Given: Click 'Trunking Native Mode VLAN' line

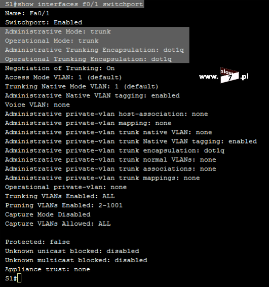Looking at the screenshot, I should click(82, 86).
